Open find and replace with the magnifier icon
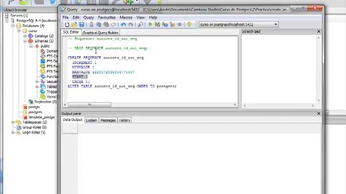This screenshot has height=194, width=346. [x=141, y=25]
